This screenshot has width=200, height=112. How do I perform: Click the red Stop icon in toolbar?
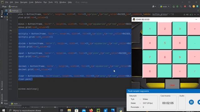click(x=185, y=6)
